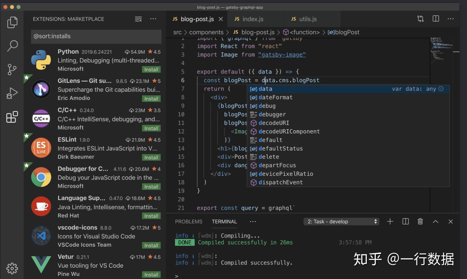The image size is (467, 279).
Task: Kill terminal with trash icon
Action: pyautogui.click(x=420, y=221)
